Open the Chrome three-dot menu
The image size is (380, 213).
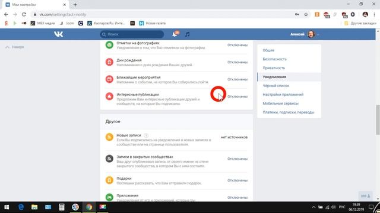pos(374,14)
